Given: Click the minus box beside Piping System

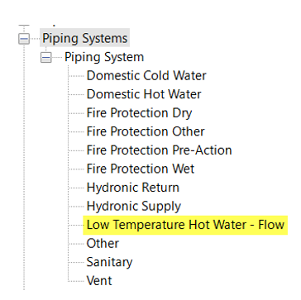Looking at the screenshot, I should [x=46, y=58].
